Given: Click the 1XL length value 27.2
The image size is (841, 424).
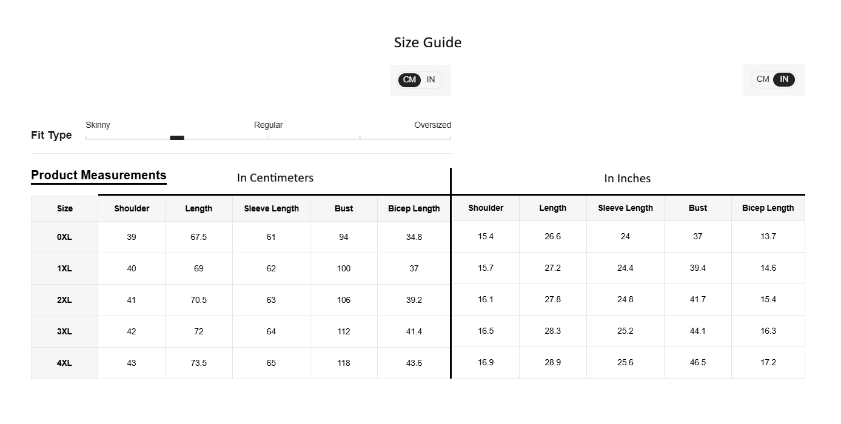Looking at the screenshot, I should tap(553, 268).
